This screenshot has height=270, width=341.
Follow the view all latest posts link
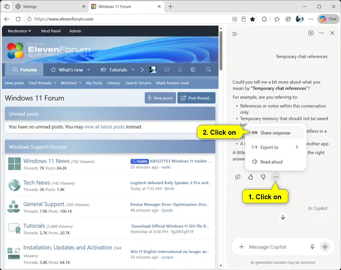(x=105, y=127)
